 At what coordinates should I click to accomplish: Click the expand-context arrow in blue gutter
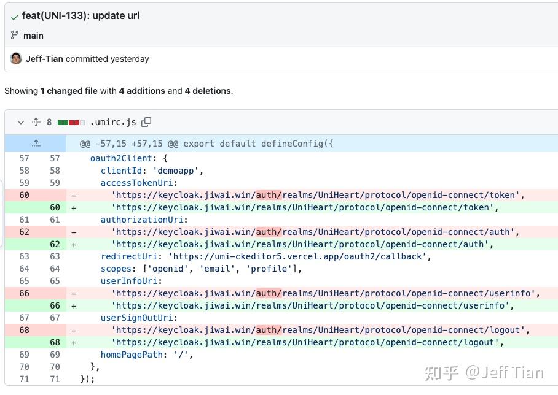(x=36, y=143)
